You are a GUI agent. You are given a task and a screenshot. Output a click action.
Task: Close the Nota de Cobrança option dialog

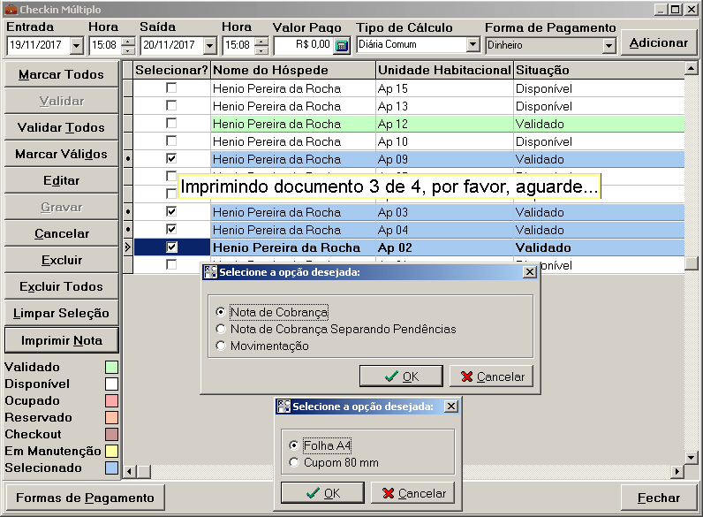click(530, 272)
